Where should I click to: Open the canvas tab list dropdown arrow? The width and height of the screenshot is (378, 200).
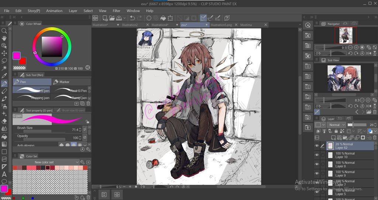(x=300, y=25)
